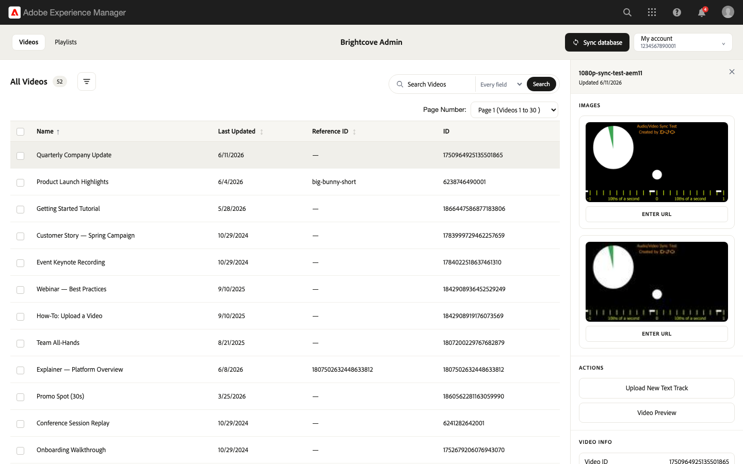This screenshot has width=743, height=464.
Task: Open the Every field search dropdown
Action: [500, 85]
